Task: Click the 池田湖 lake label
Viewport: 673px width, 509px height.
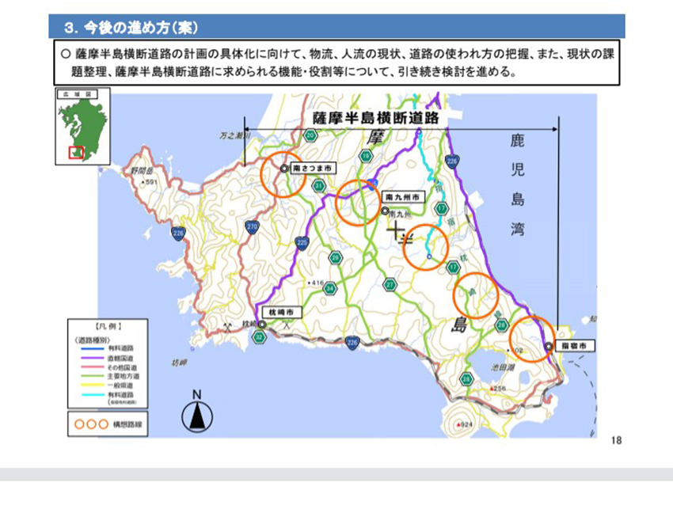Action: pos(503,368)
